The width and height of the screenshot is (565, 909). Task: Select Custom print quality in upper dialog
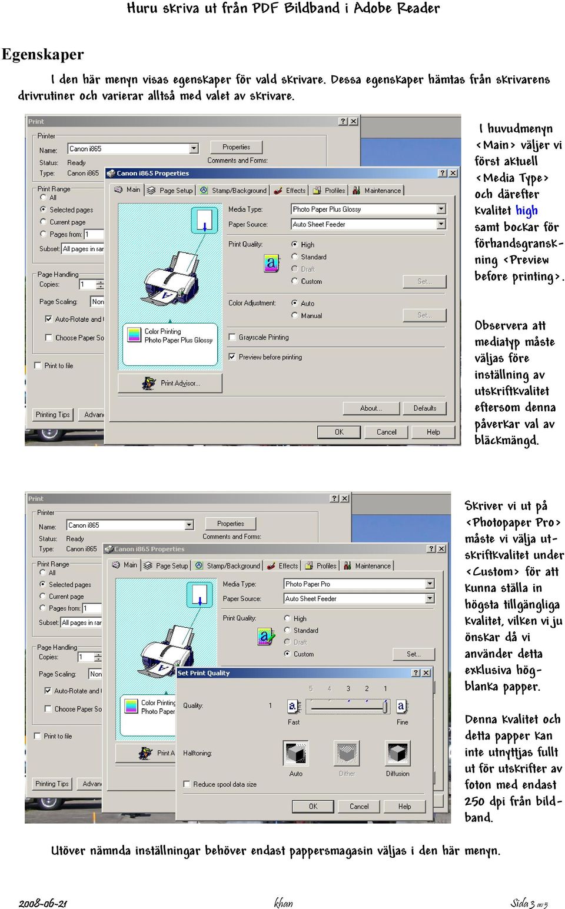(295, 281)
